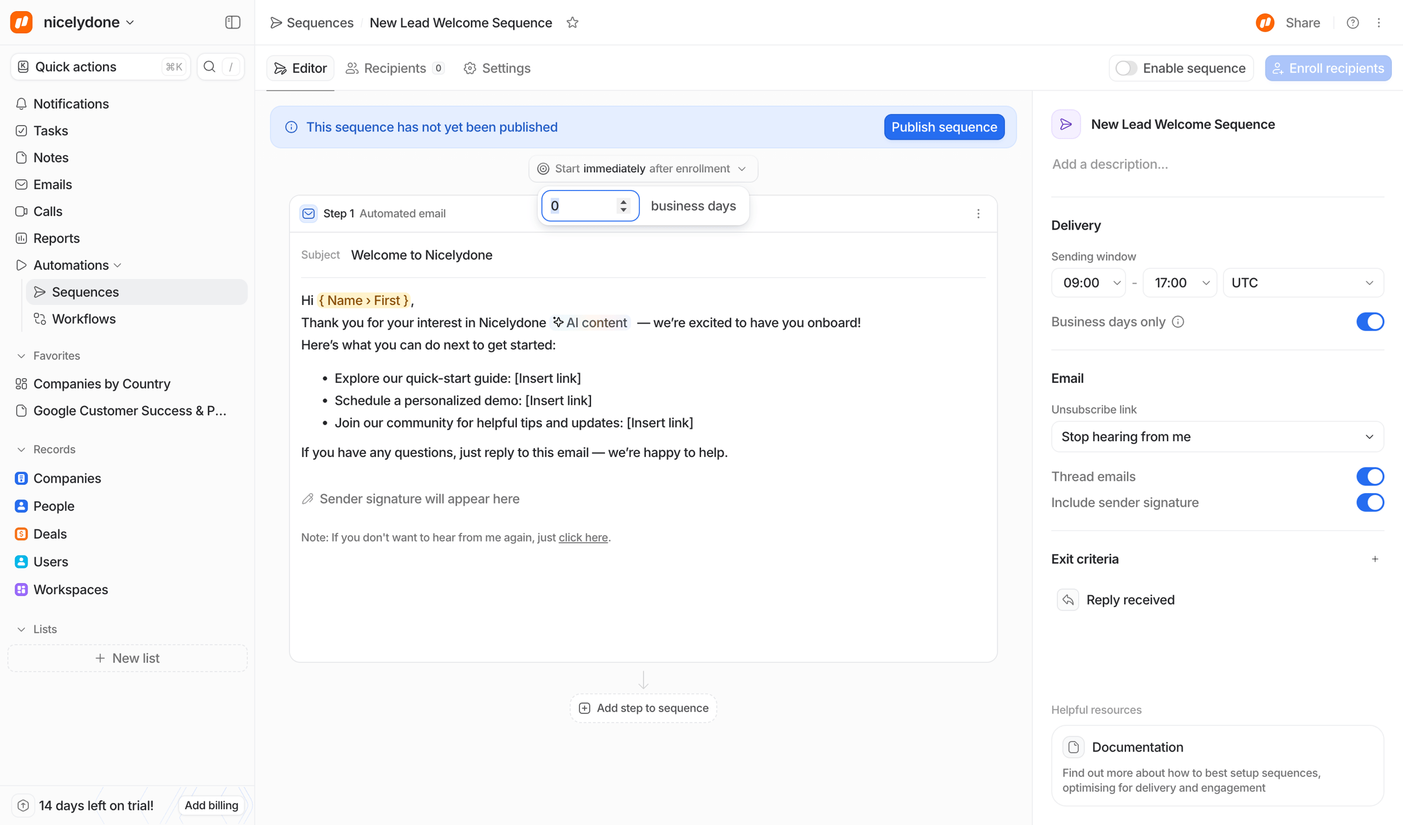Open Step 1 more options menu

pos(979,213)
